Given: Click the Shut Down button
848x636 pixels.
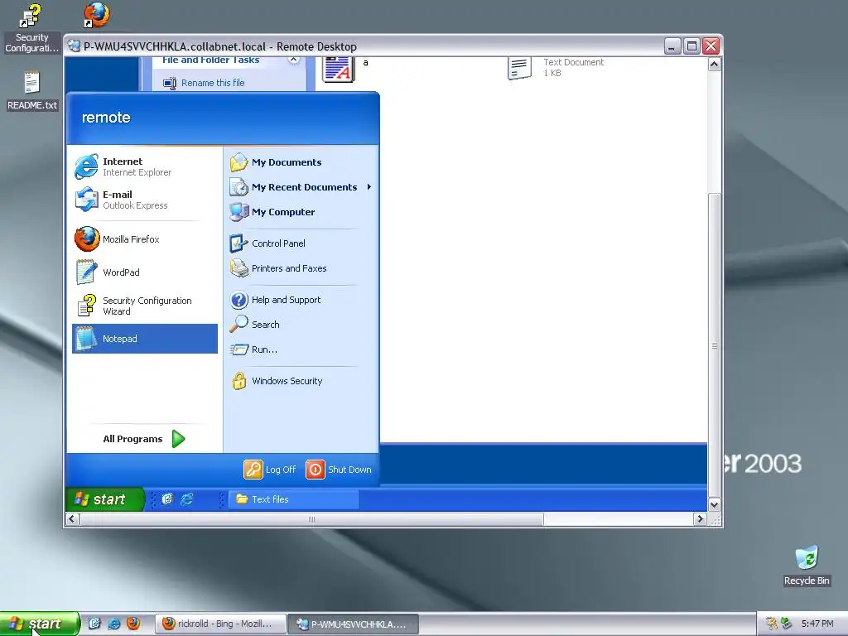Looking at the screenshot, I should pyautogui.click(x=339, y=470).
